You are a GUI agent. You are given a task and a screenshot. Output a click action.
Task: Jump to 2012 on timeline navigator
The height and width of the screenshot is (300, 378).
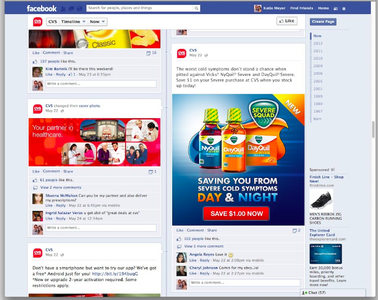[x=318, y=43]
